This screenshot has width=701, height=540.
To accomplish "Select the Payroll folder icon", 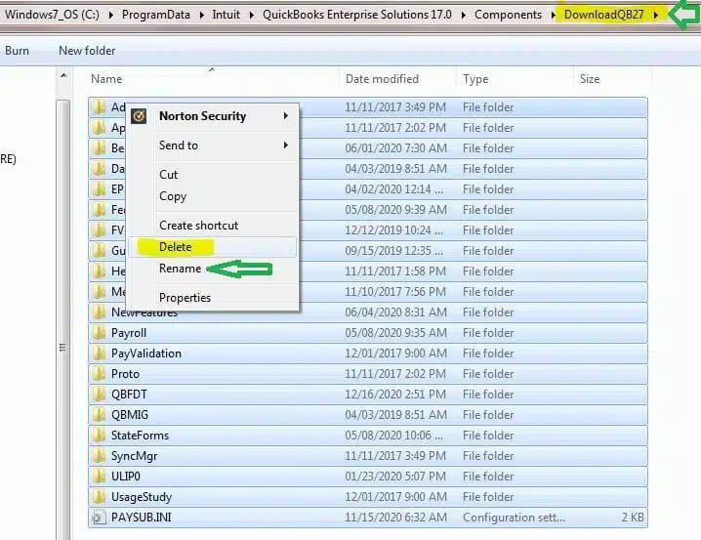I will [99, 333].
